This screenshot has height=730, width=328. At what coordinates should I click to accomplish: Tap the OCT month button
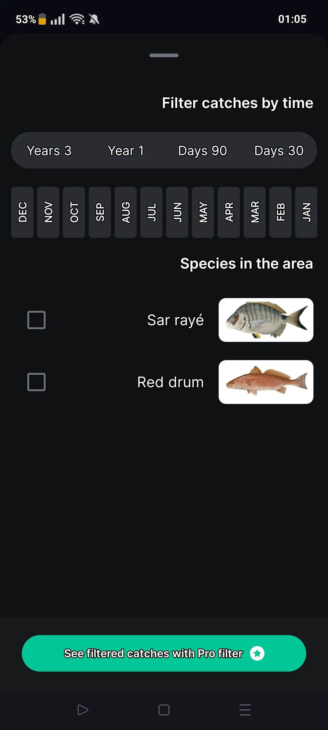coord(74,212)
